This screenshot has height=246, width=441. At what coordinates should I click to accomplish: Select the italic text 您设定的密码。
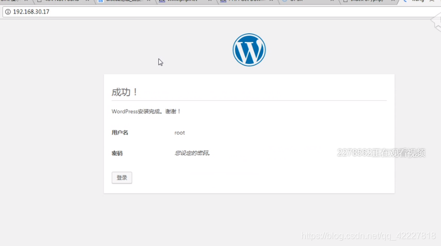193,153
